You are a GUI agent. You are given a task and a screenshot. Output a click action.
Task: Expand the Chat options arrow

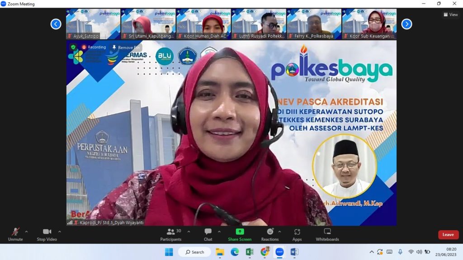tap(219, 232)
